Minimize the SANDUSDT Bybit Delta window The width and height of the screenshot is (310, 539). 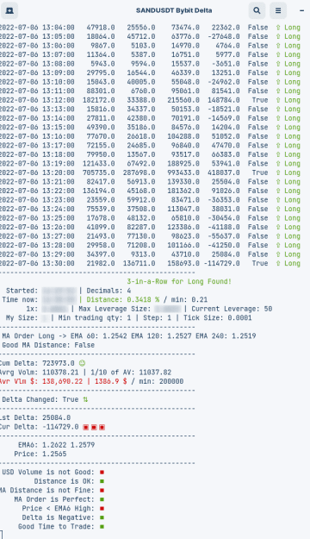(x=301, y=10)
